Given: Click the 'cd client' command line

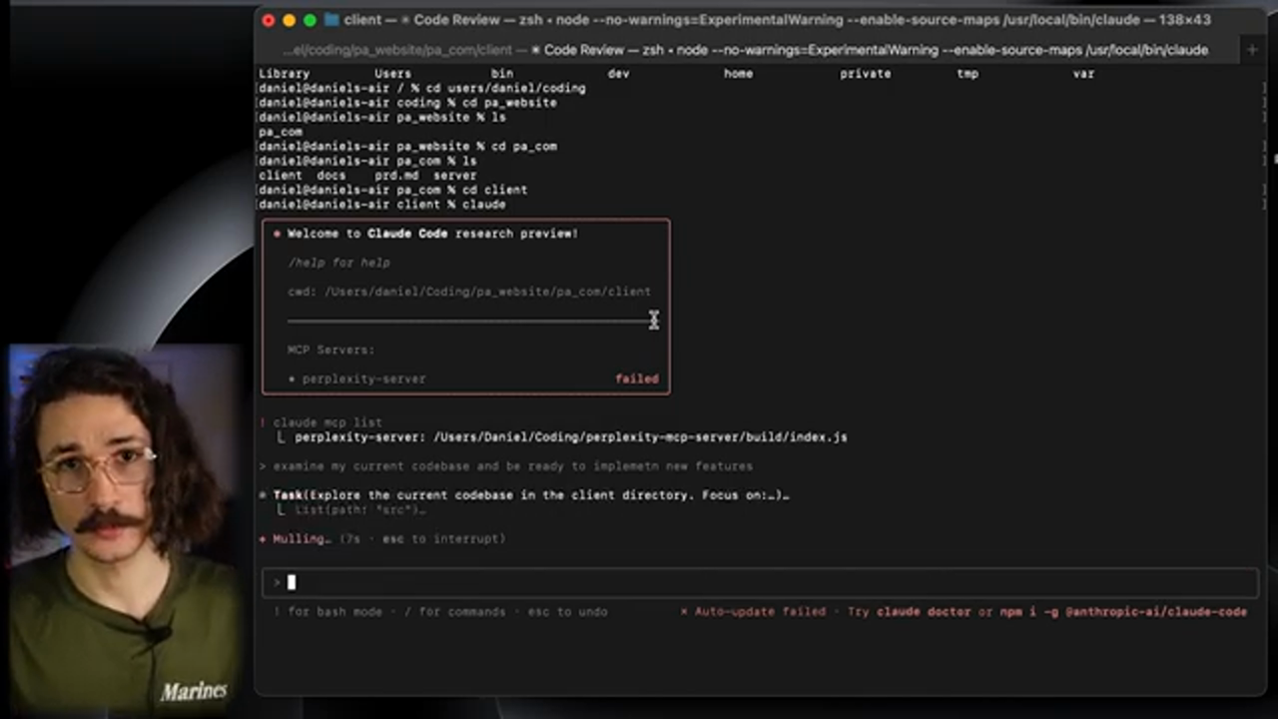Looking at the screenshot, I should tap(392, 190).
